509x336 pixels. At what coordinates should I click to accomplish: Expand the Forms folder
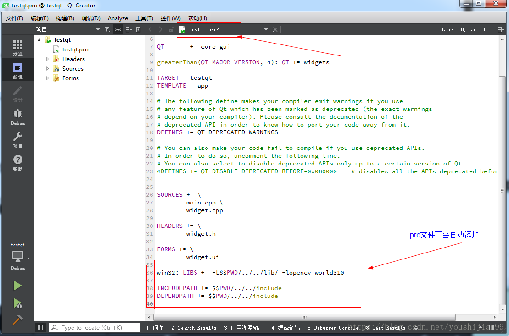[47, 78]
